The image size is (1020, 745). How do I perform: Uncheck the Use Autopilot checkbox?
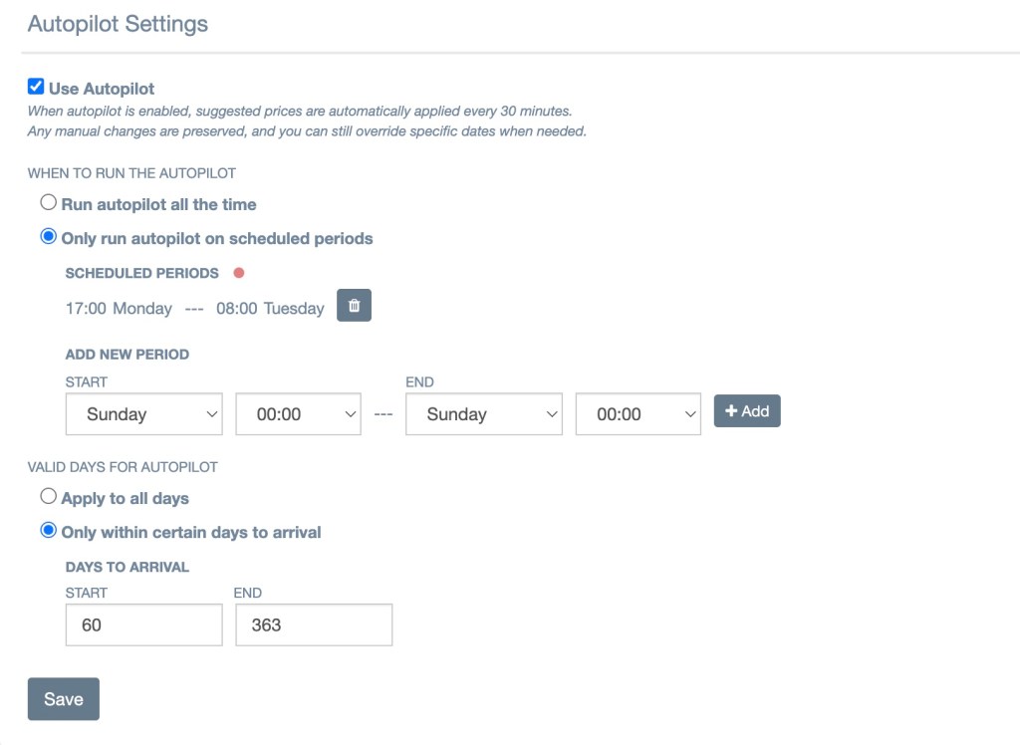(36, 88)
